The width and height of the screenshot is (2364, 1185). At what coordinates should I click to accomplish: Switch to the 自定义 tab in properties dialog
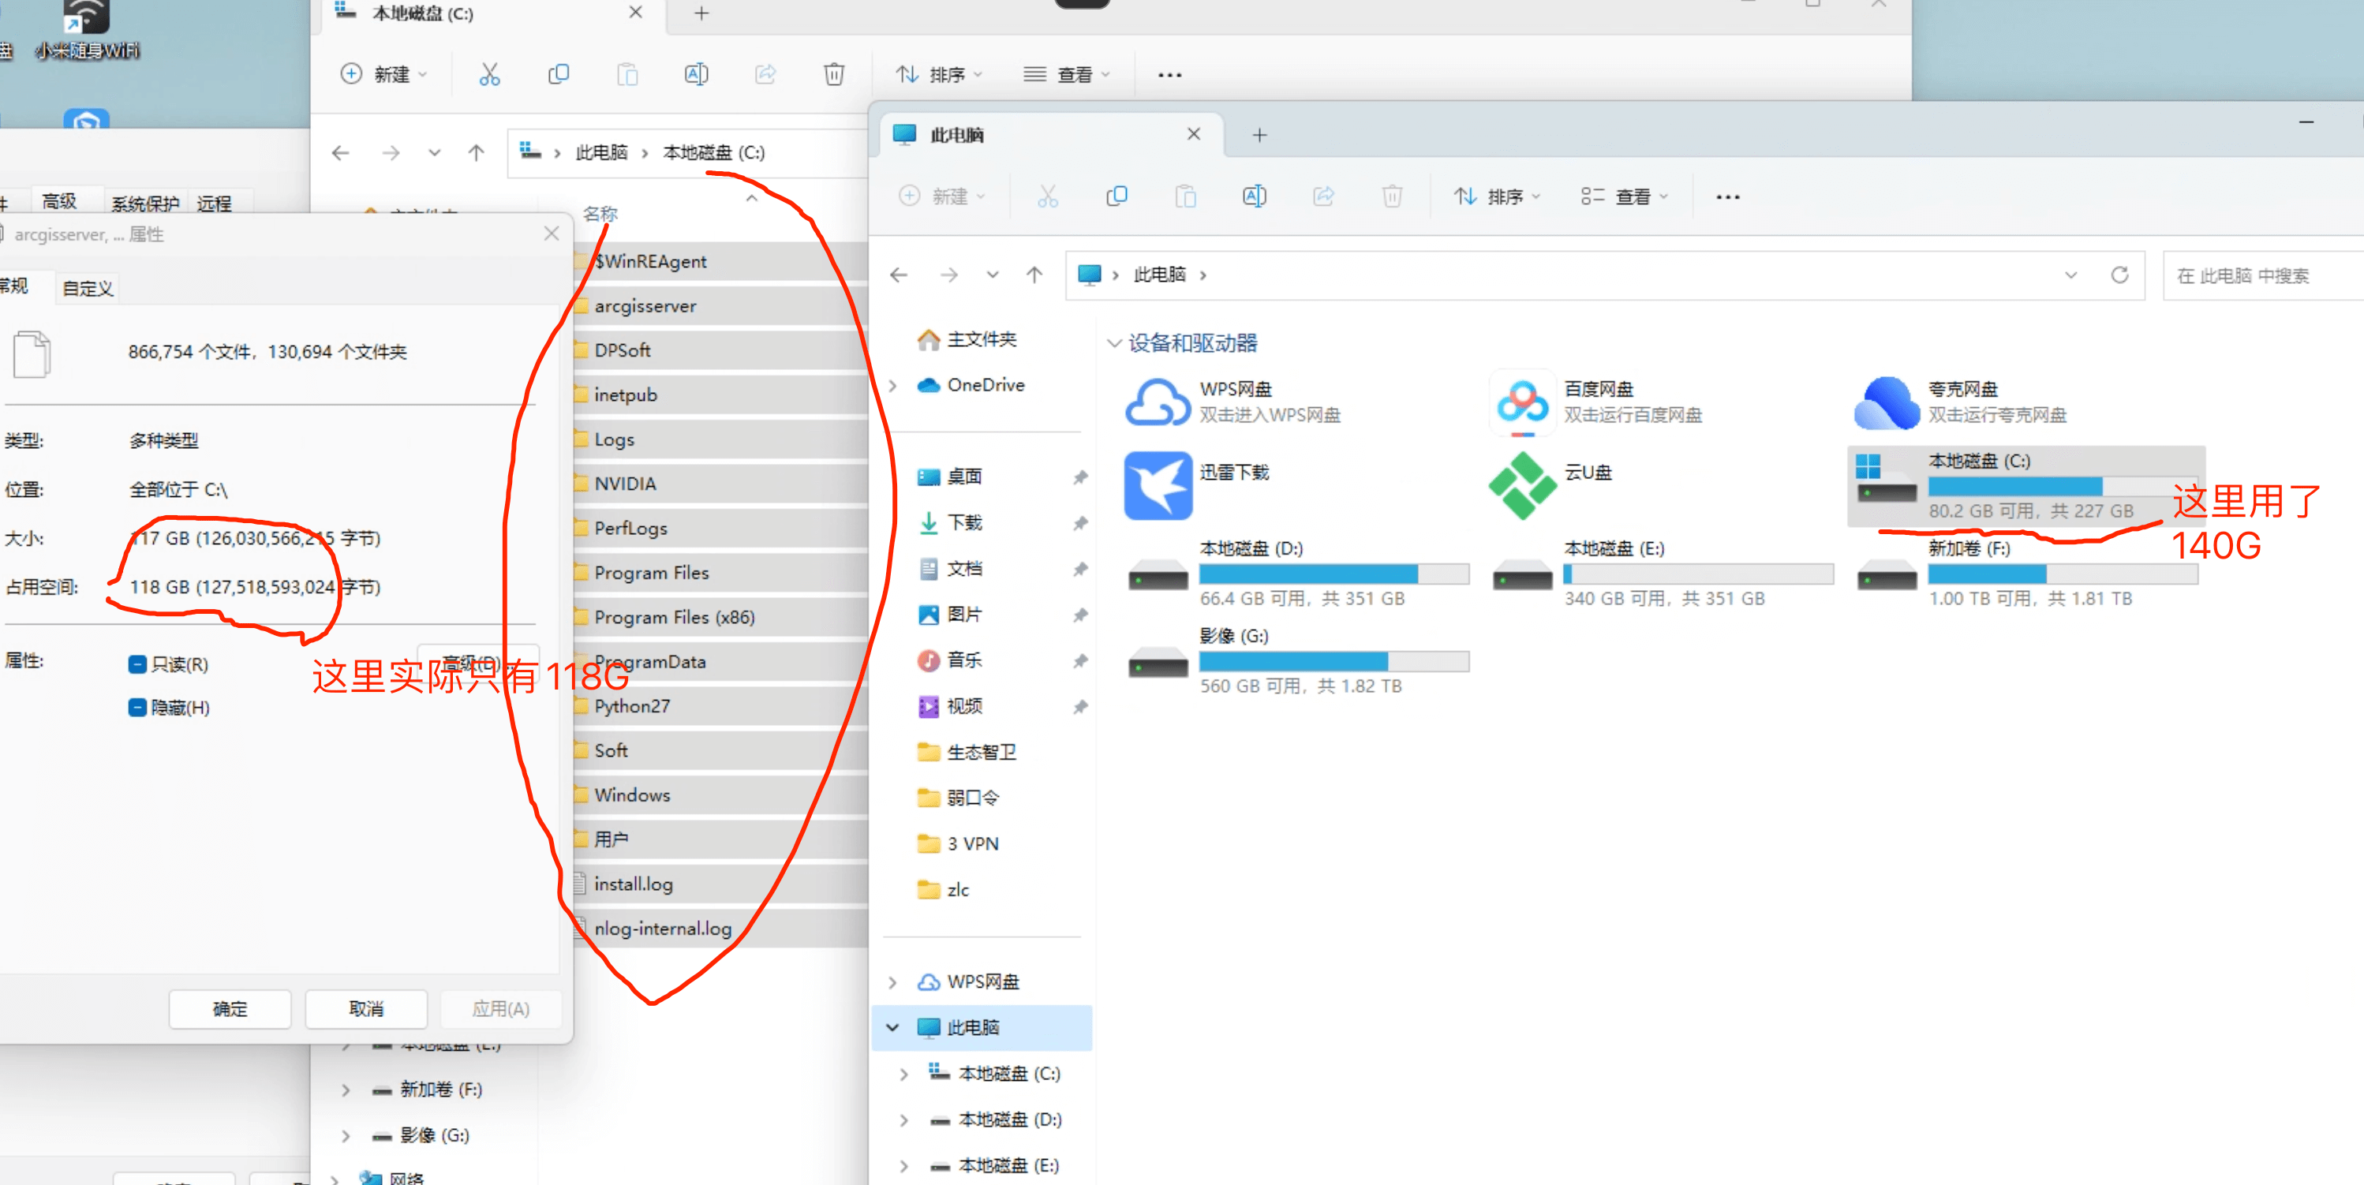click(x=87, y=288)
